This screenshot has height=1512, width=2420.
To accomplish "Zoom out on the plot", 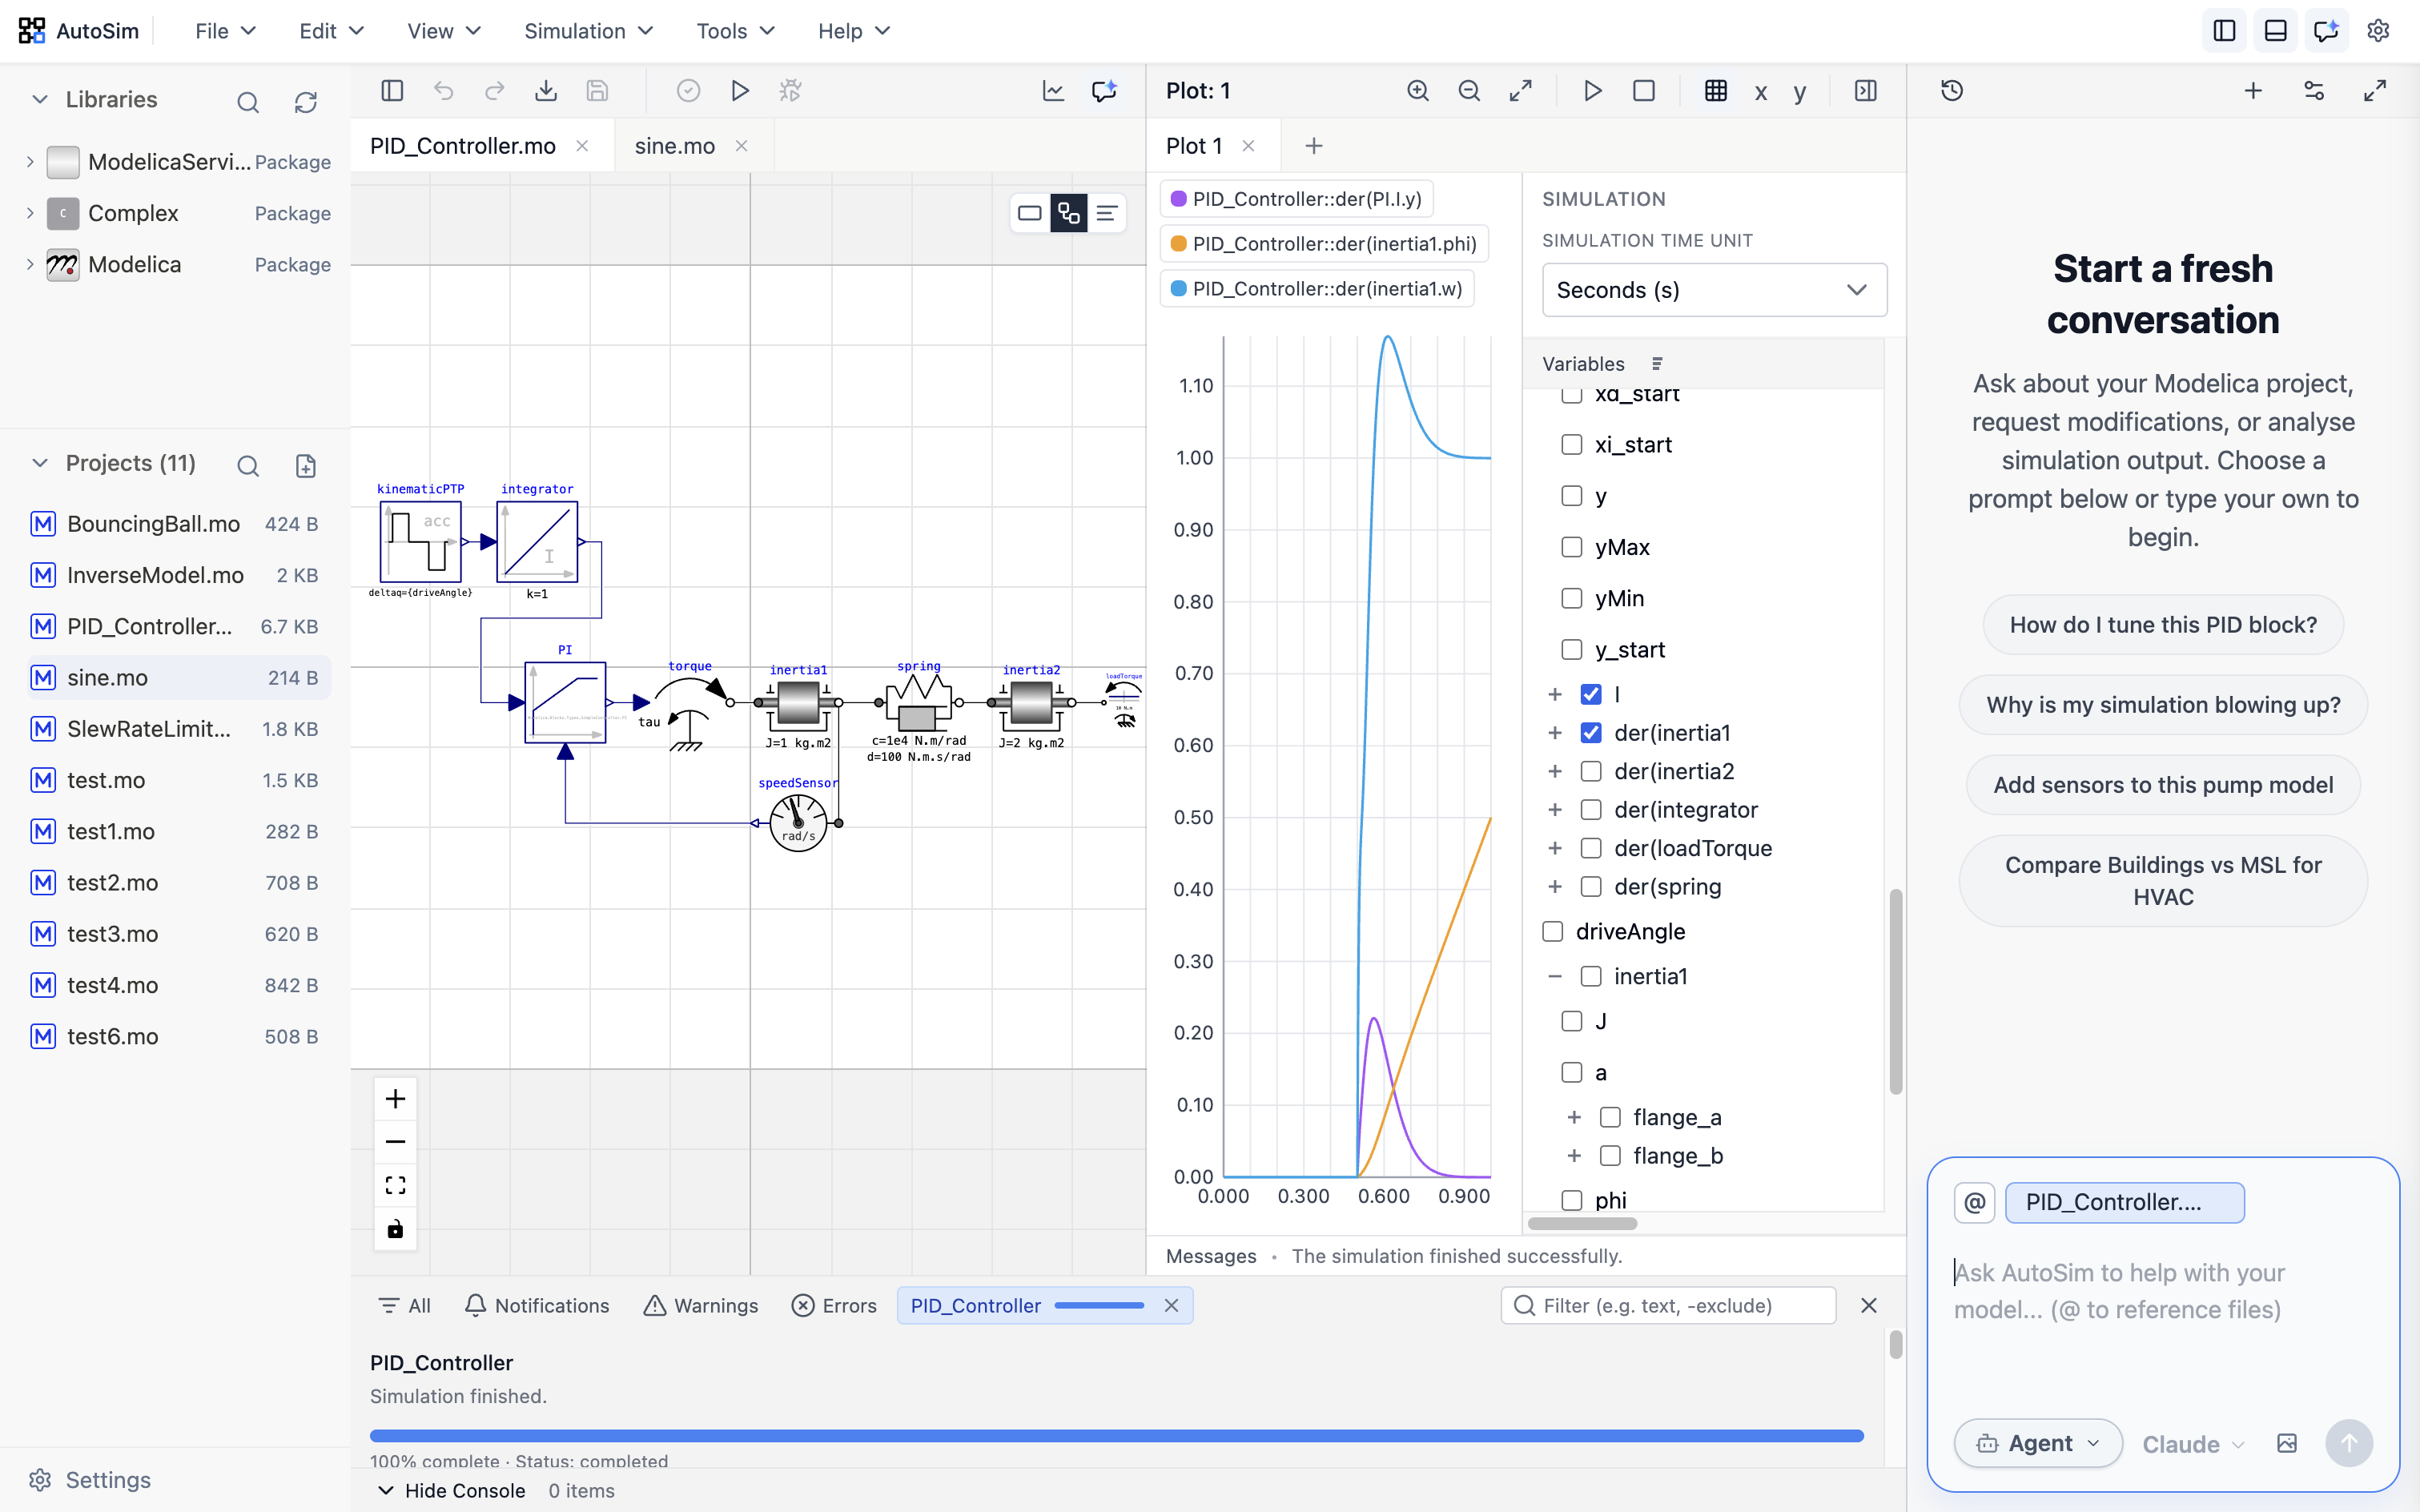I will [x=1469, y=90].
